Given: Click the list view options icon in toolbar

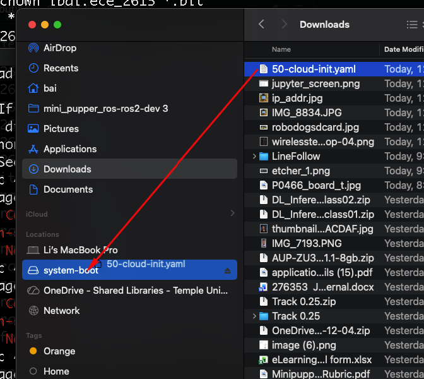Looking at the screenshot, I should [412, 25].
